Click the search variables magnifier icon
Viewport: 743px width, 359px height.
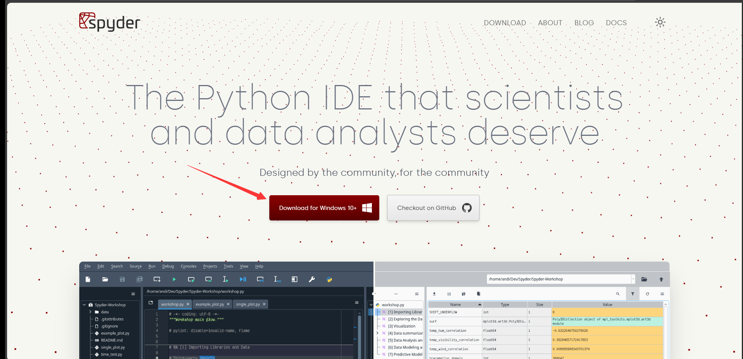pyautogui.click(x=618, y=294)
